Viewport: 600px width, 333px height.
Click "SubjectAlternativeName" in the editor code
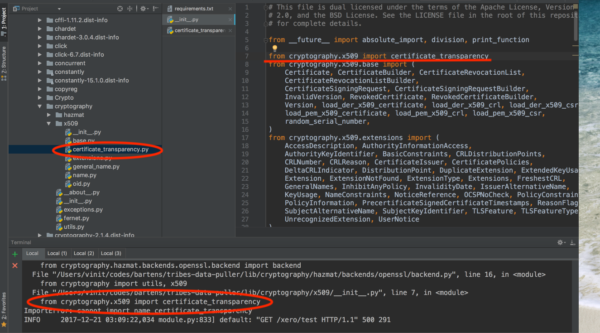[x=330, y=211]
